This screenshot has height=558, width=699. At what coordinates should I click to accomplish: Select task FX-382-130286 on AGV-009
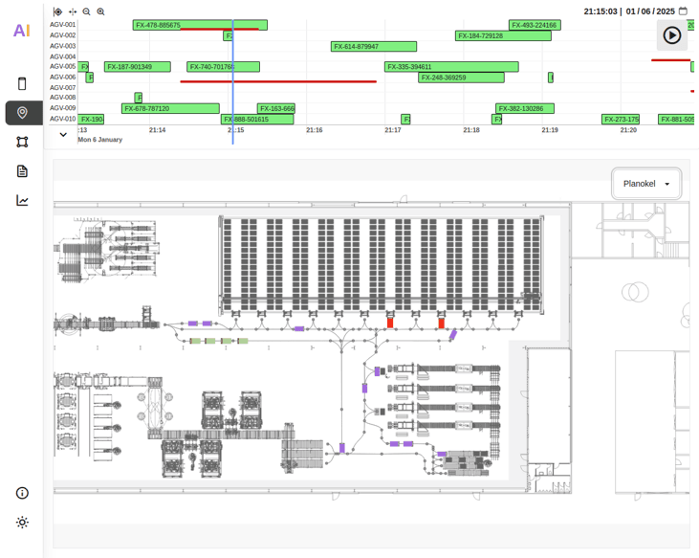pyautogui.click(x=525, y=108)
